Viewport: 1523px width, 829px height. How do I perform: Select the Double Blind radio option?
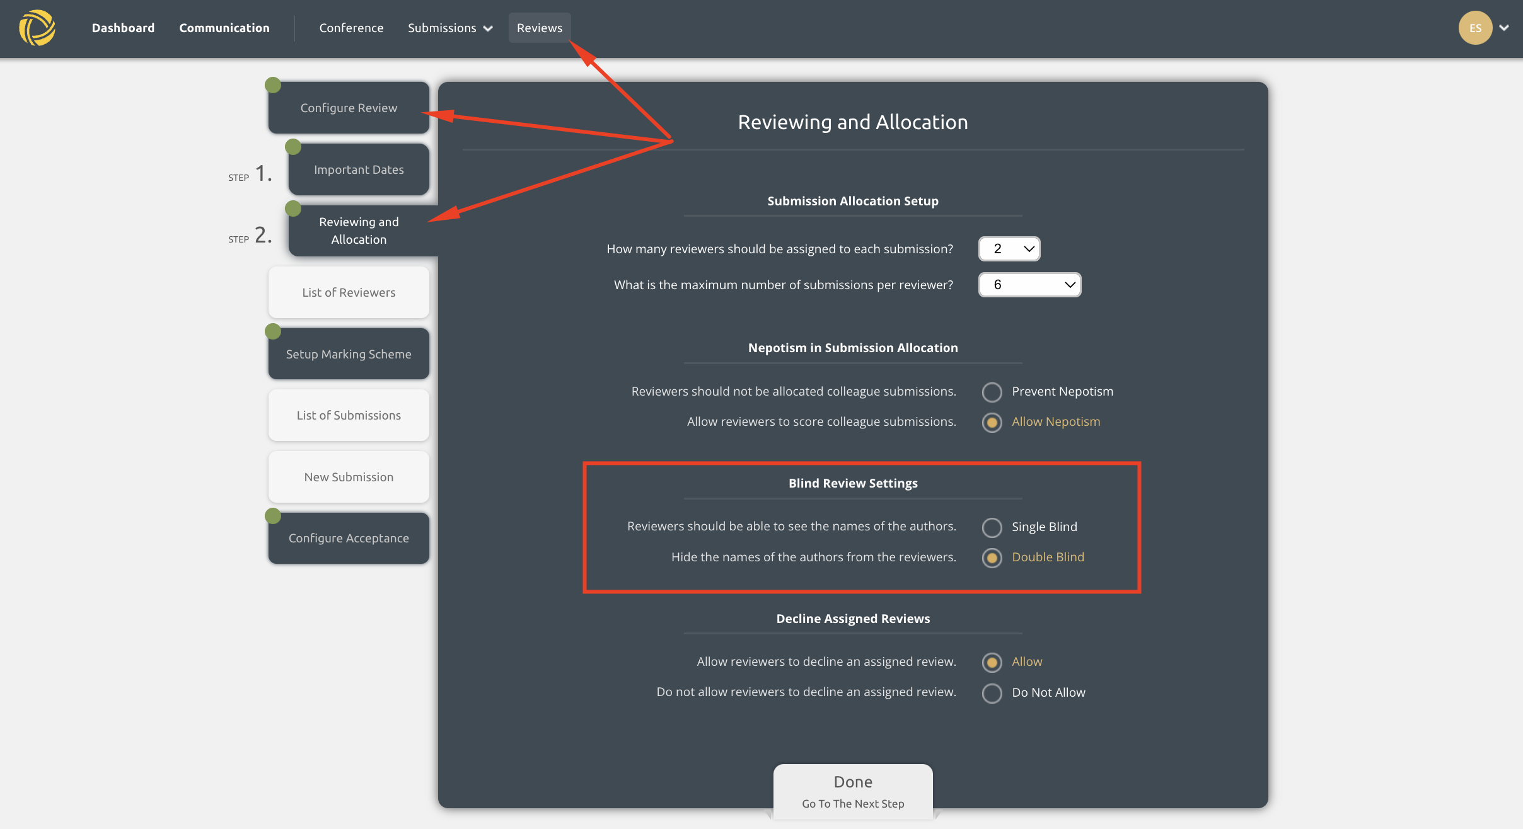(x=992, y=557)
